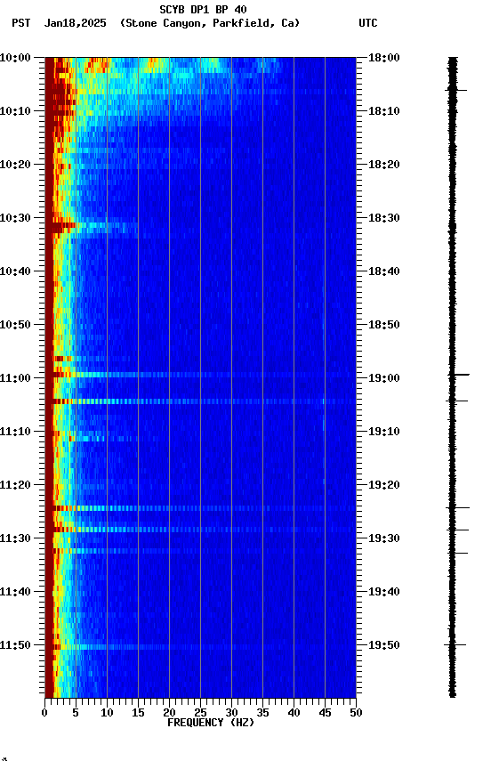Click the '19:30' UTC time label
This screenshot has width=491, height=769.
(384, 538)
